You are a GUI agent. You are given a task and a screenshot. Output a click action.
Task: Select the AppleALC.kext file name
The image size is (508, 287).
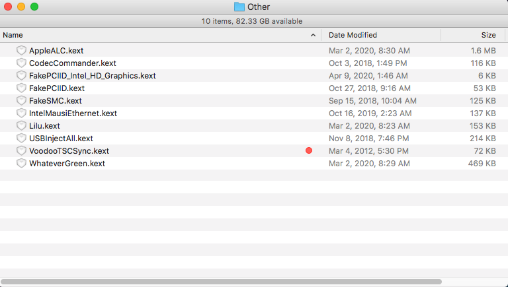click(56, 50)
